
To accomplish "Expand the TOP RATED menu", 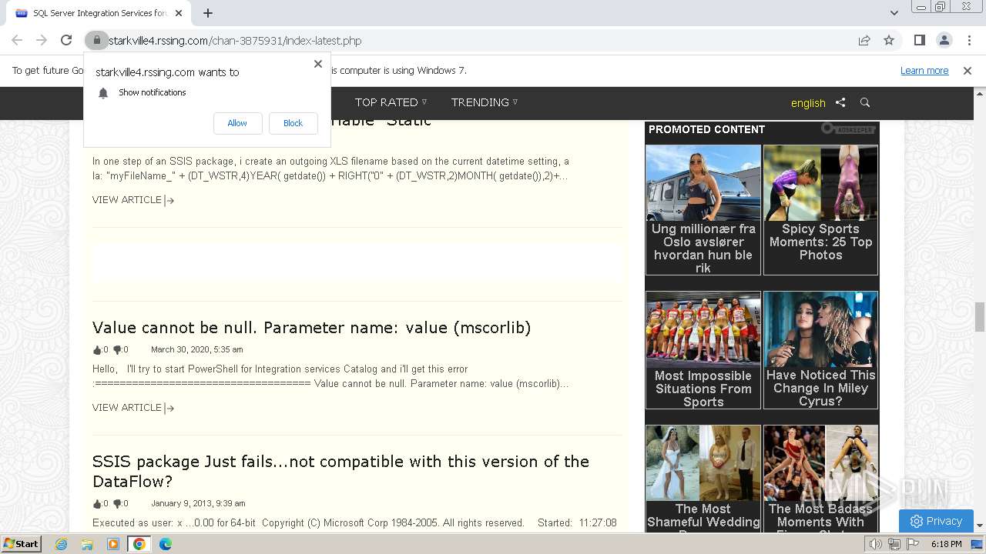I will [391, 102].
